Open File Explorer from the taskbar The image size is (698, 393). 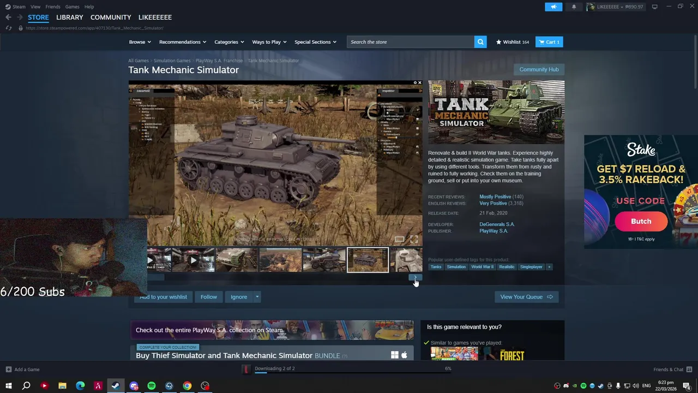point(62,386)
